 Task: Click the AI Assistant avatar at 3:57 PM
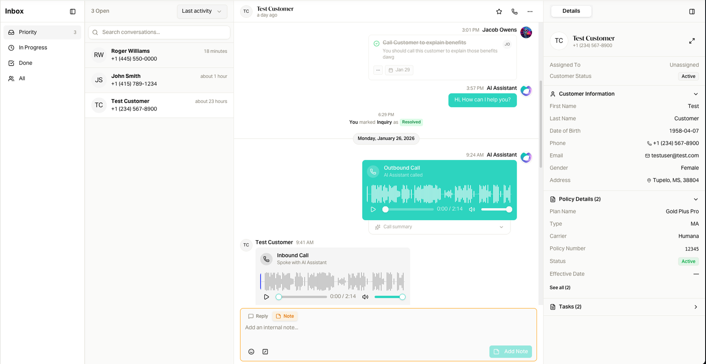(x=526, y=91)
